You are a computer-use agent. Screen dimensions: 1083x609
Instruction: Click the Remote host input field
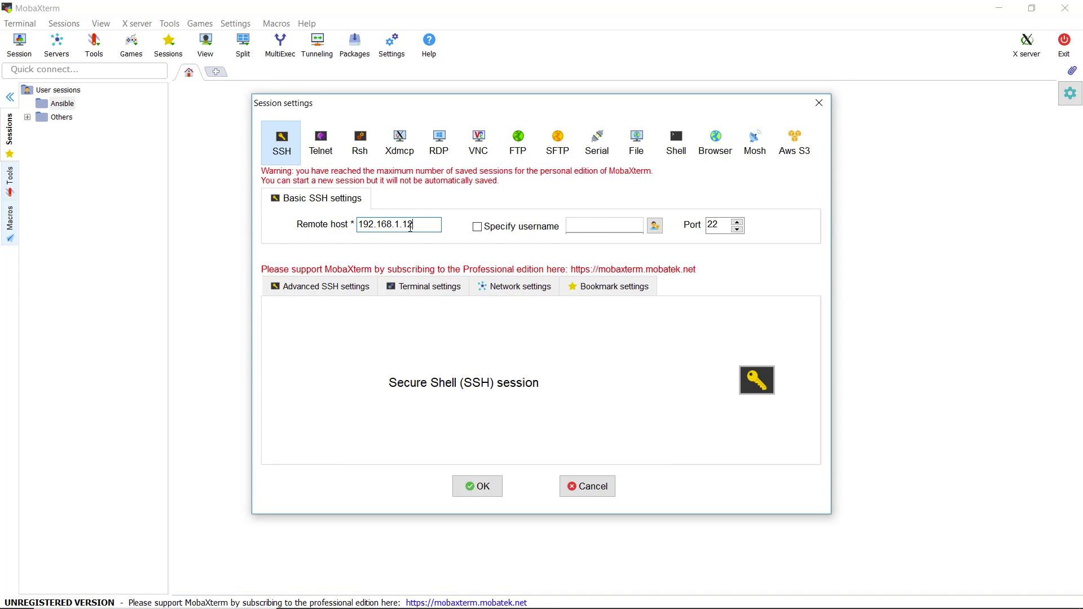398,224
